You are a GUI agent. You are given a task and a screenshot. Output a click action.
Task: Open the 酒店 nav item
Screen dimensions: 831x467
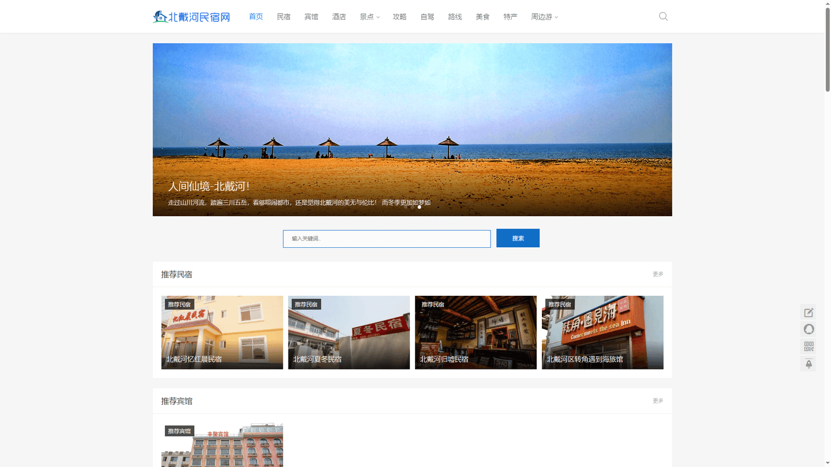tap(339, 17)
